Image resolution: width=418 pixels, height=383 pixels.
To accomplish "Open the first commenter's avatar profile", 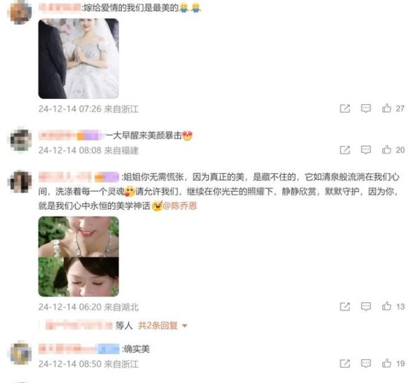I will [21, 12].
